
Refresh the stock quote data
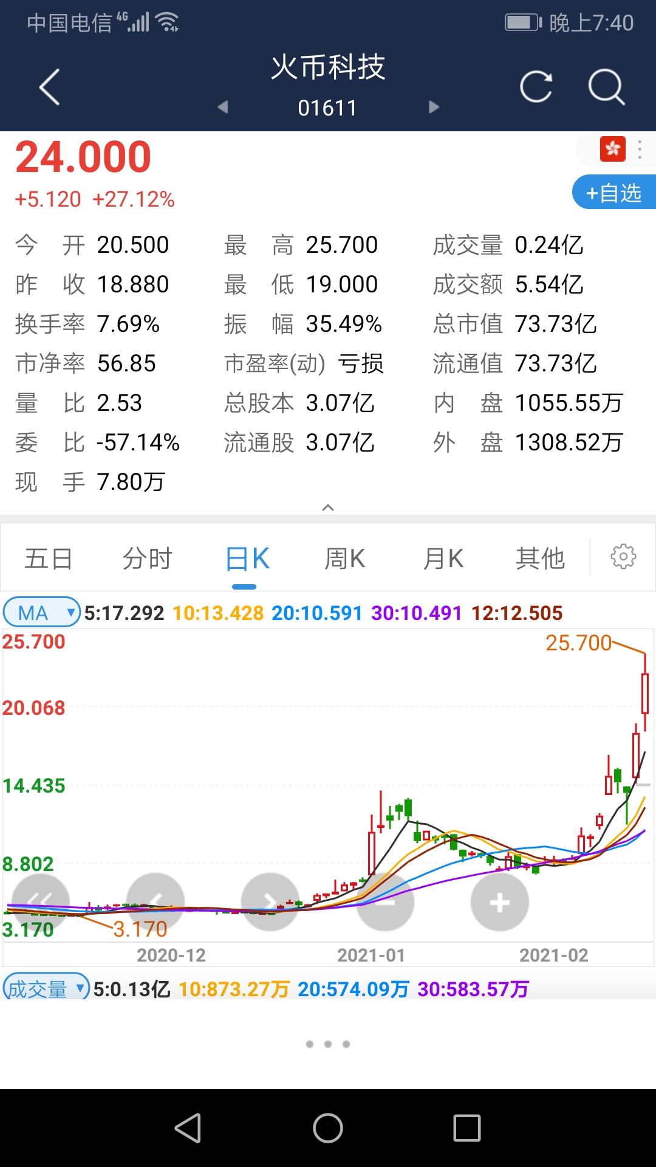(536, 86)
